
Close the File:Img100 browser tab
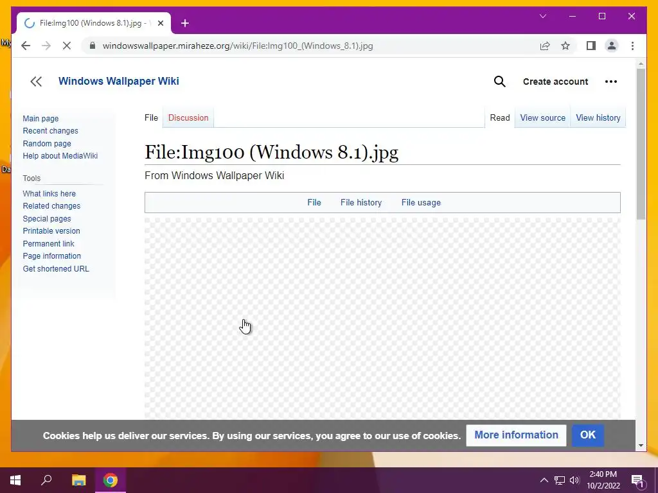point(160,23)
